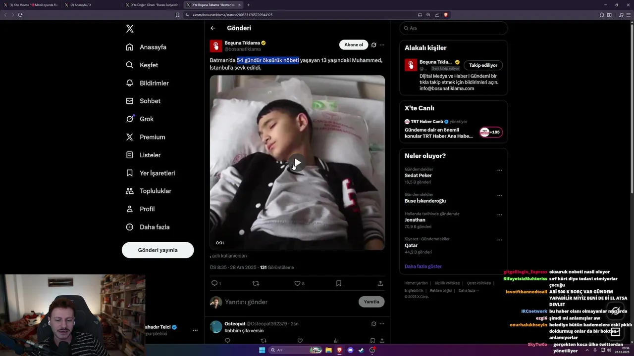Click the @bosunatiklama handle
This screenshot has width=634, height=356.
242,49
